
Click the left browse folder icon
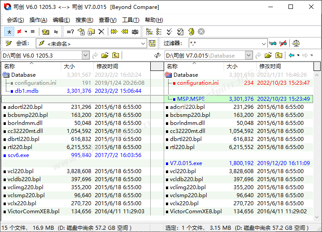[x=105, y=55]
